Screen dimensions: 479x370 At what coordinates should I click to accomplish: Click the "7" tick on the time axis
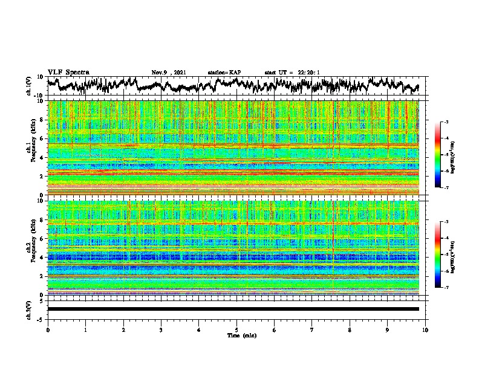pos(312,330)
